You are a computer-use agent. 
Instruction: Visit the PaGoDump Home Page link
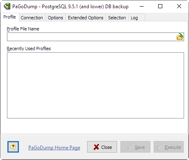[x=54, y=148]
